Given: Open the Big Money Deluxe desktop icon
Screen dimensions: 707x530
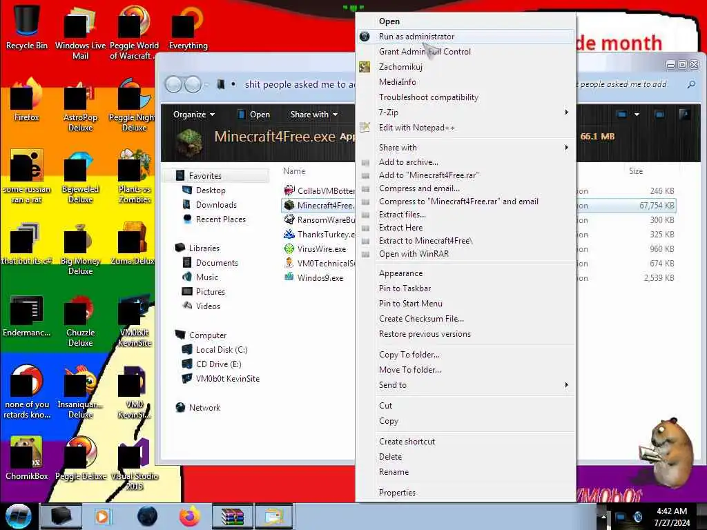Looking at the screenshot, I should point(80,248).
